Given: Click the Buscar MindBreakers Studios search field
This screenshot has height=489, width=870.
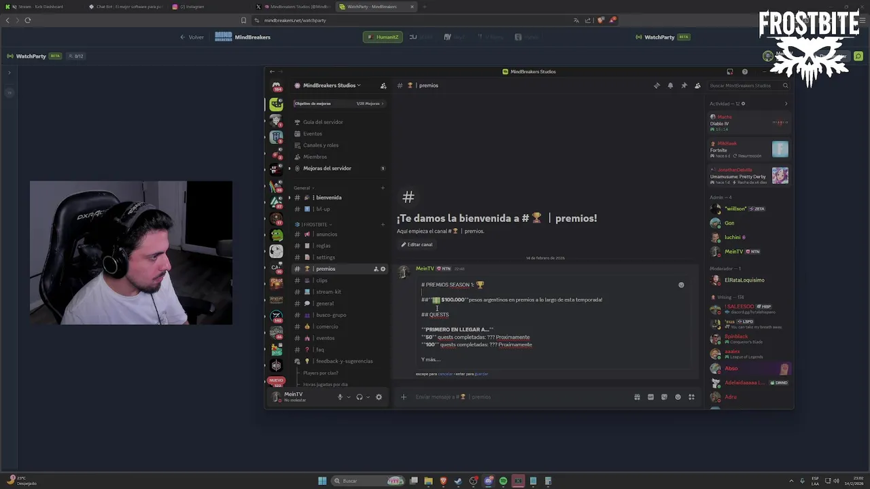Looking at the screenshot, I should (748, 86).
